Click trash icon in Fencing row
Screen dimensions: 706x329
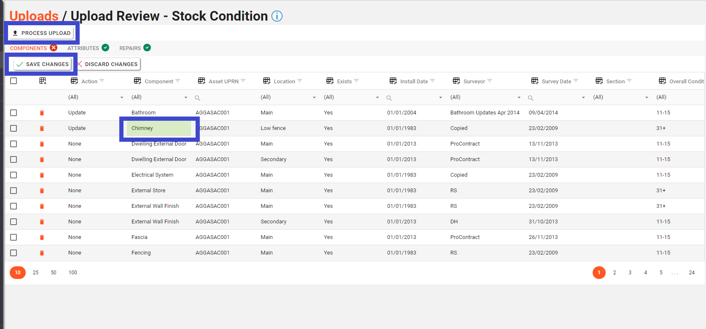click(42, 253)
